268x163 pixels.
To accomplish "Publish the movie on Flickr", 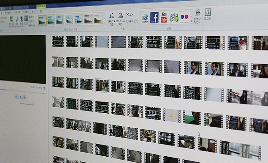I will point(184,17).
